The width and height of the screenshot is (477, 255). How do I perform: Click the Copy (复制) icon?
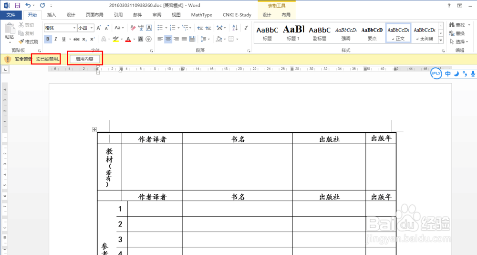(x=21, y=33)
